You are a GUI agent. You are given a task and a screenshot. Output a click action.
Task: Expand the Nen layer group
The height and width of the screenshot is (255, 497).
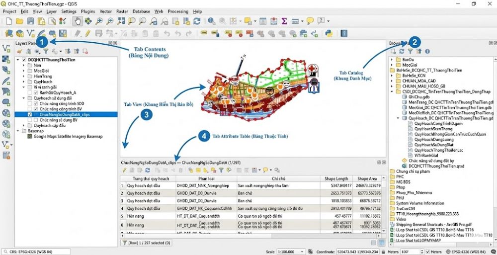coord(24,65)
